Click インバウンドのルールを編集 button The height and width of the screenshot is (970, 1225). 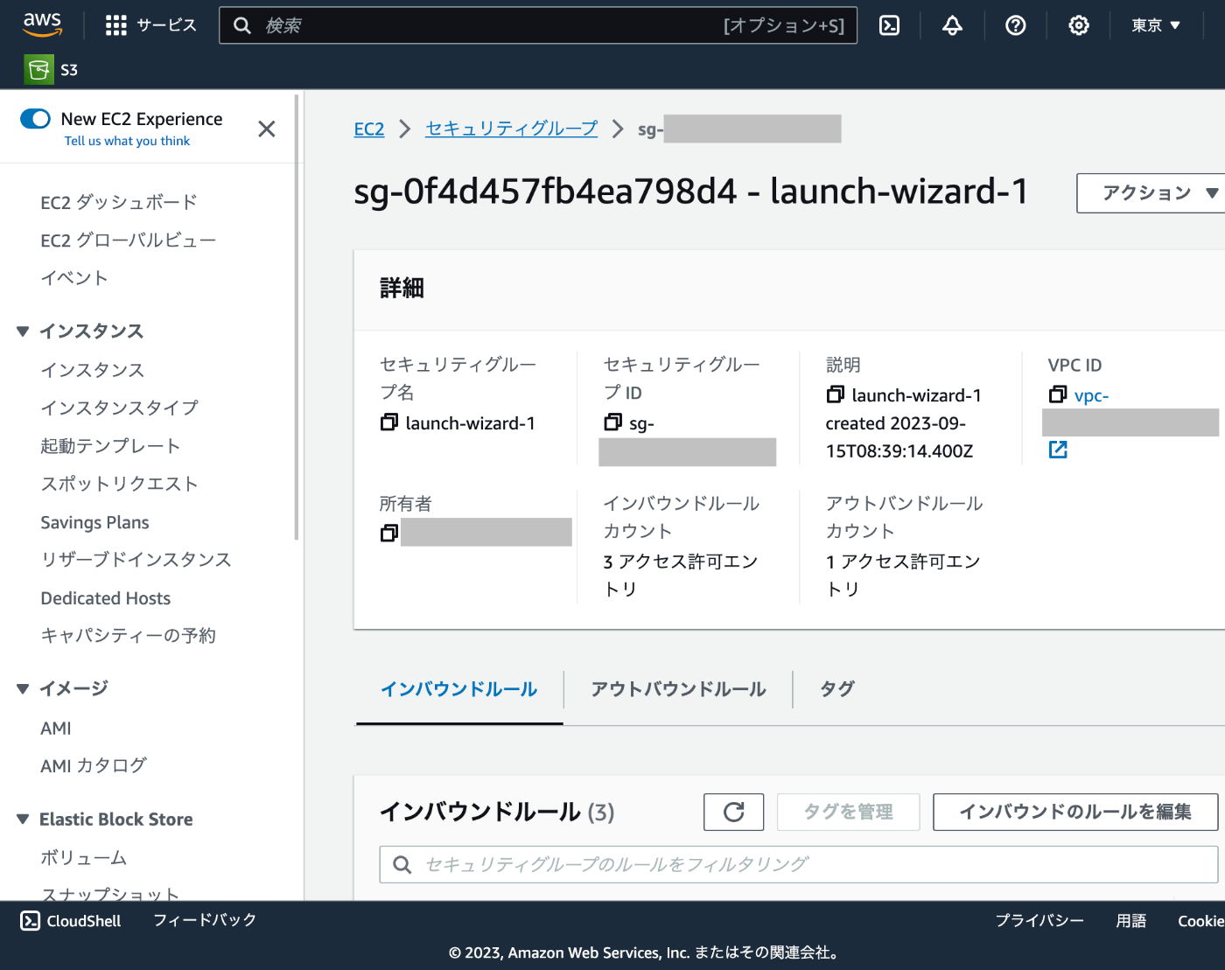[x=1075, y=812]
